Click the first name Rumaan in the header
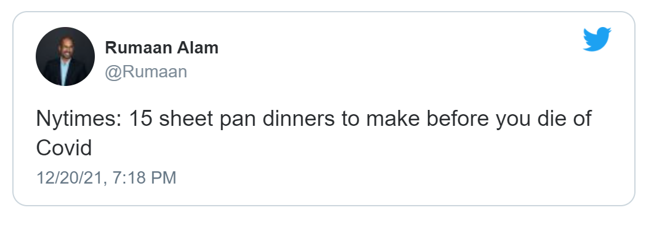 point(139,48)
